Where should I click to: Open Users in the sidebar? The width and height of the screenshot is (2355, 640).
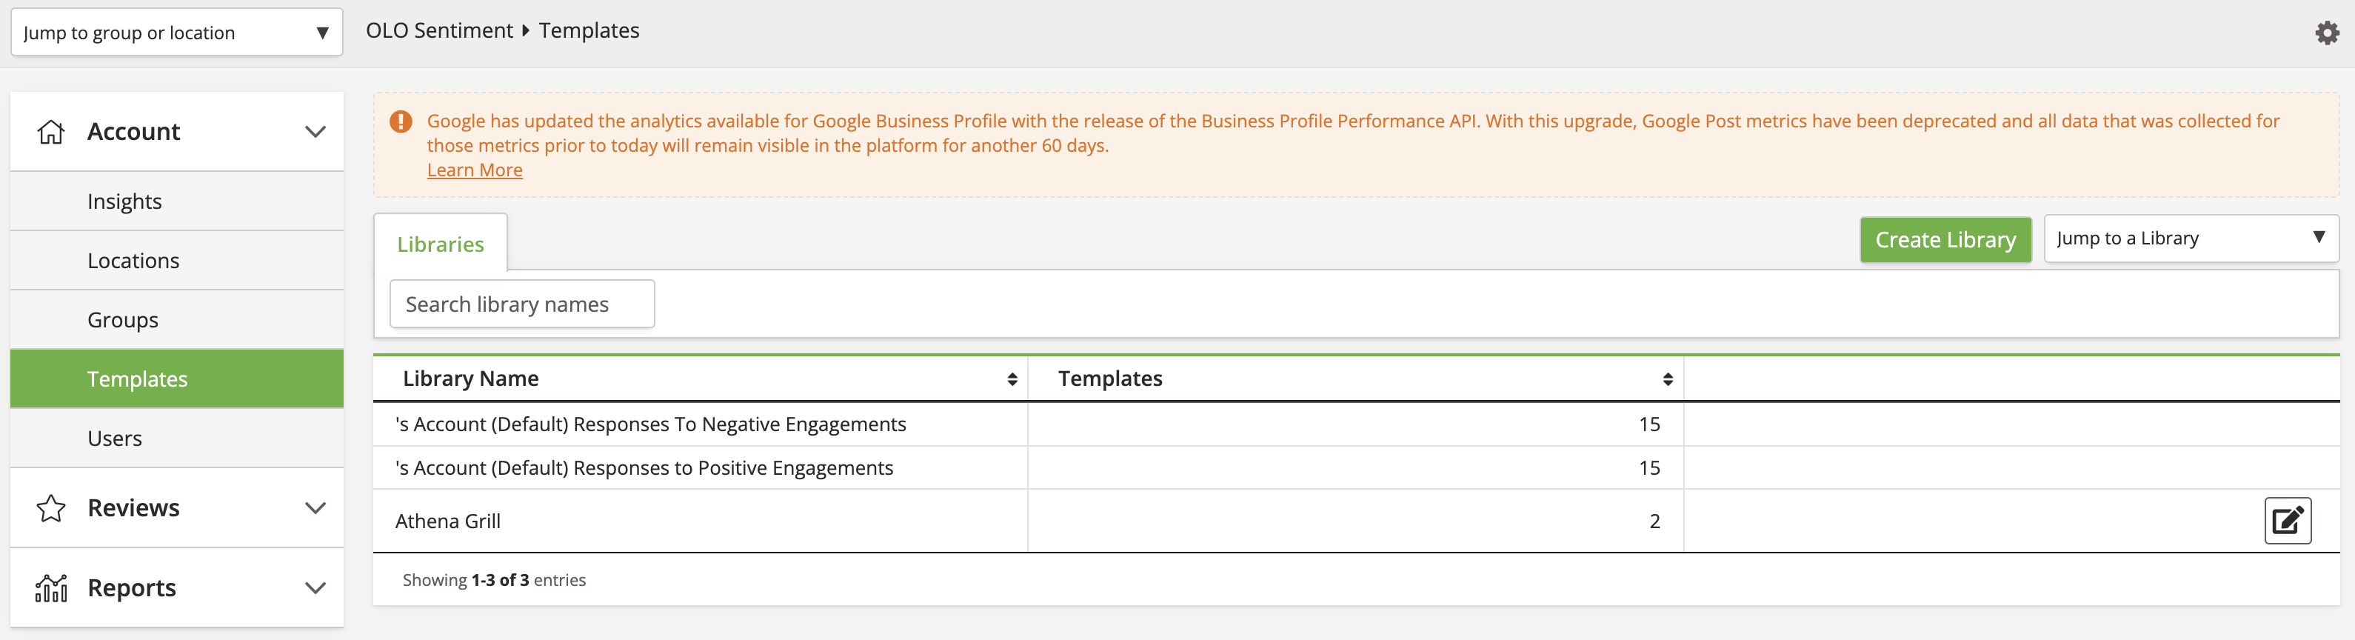tap(176, 438)
